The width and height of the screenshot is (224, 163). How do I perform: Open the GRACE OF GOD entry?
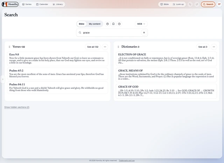[x=167, y=91]
